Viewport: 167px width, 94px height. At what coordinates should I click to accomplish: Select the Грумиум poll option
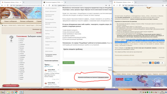tap(19, 39)
